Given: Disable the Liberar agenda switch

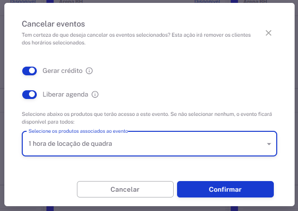Looking at the screenshot, I should [30, 95].
